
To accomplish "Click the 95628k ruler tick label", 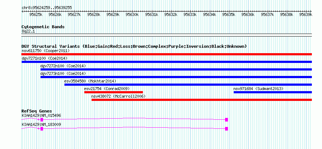I will pyautogui.click(x=94, y=14).
